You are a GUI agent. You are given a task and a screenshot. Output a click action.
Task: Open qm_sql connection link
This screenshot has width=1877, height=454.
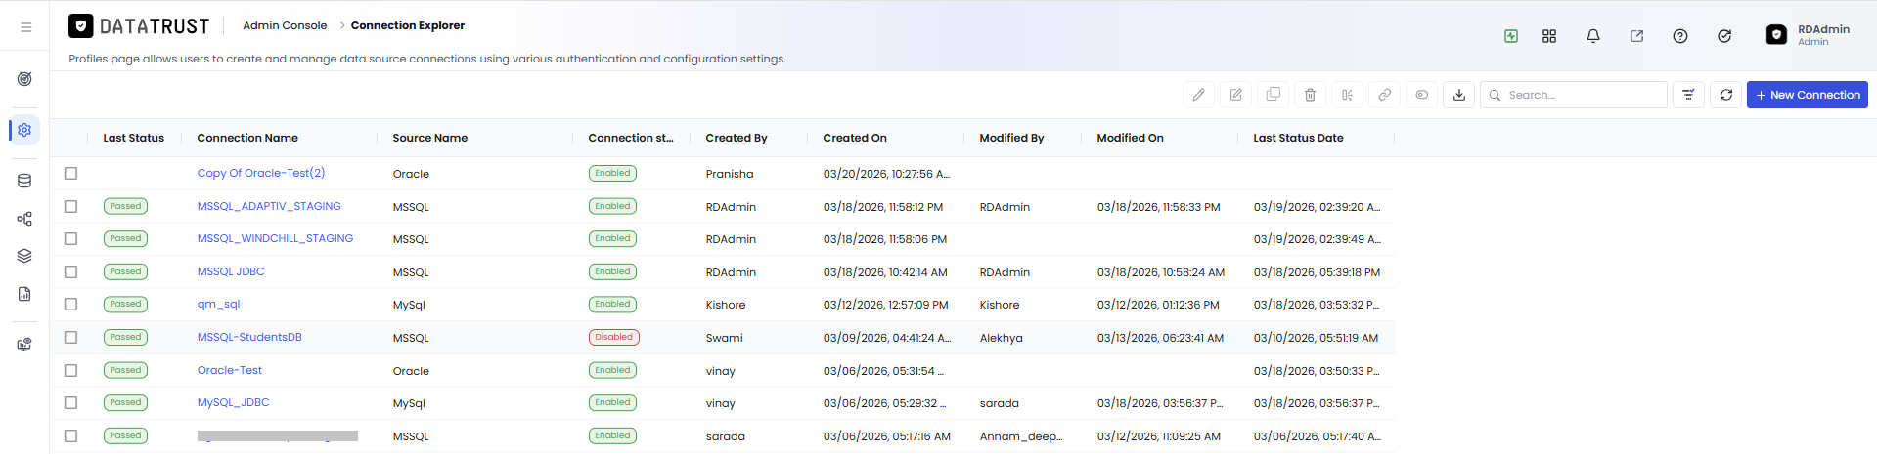218,304
